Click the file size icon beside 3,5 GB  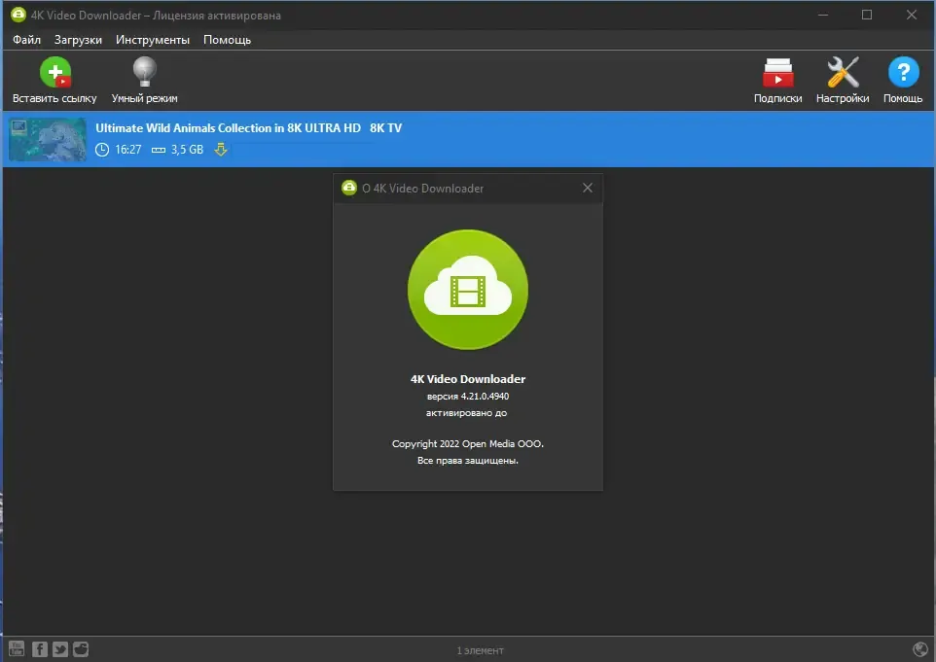tap(159, 151)
